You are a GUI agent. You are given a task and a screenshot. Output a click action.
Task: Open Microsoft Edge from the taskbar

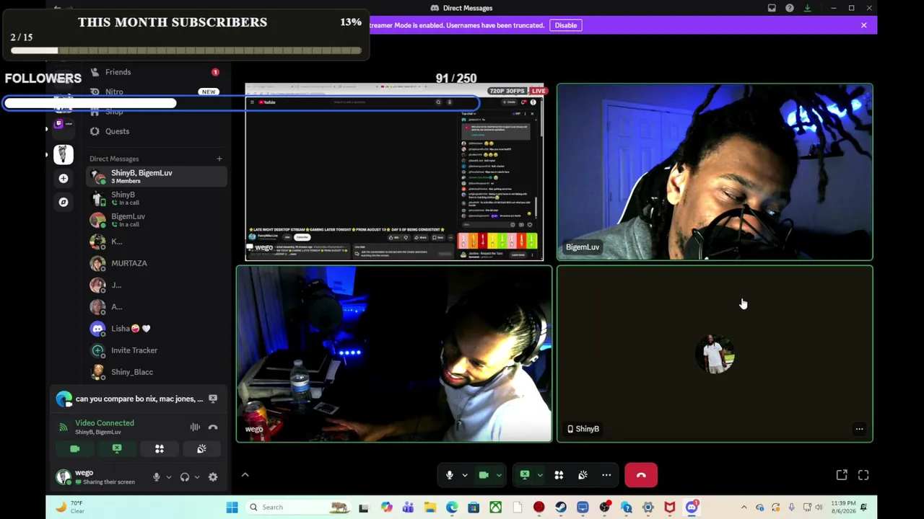click(x=452, y=507)
